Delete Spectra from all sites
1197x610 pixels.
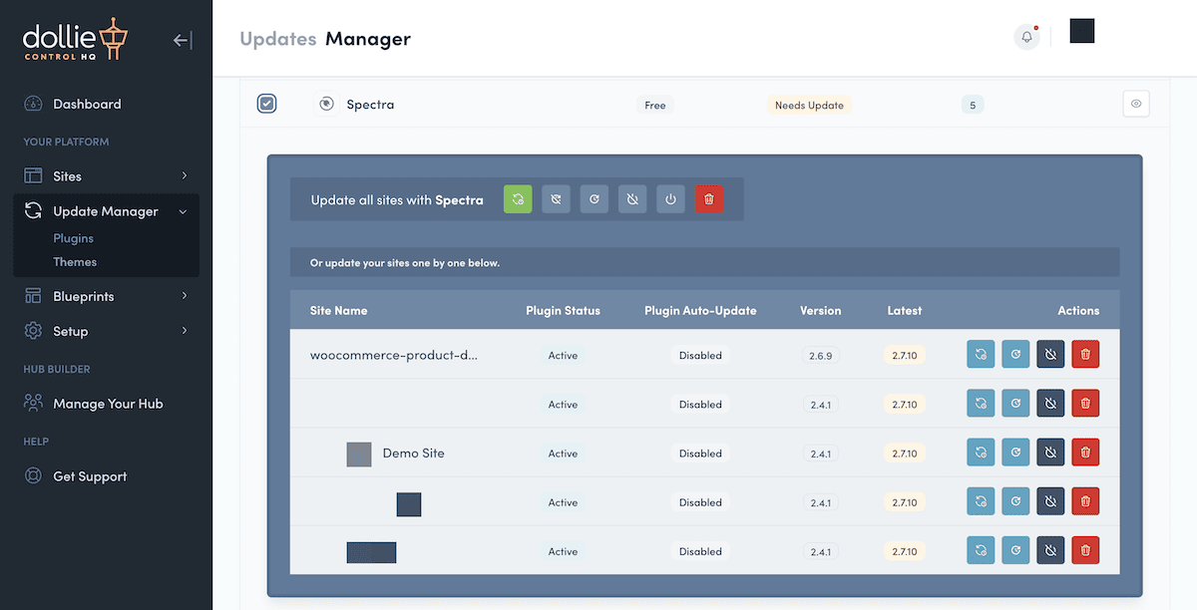tap(709, 199)
